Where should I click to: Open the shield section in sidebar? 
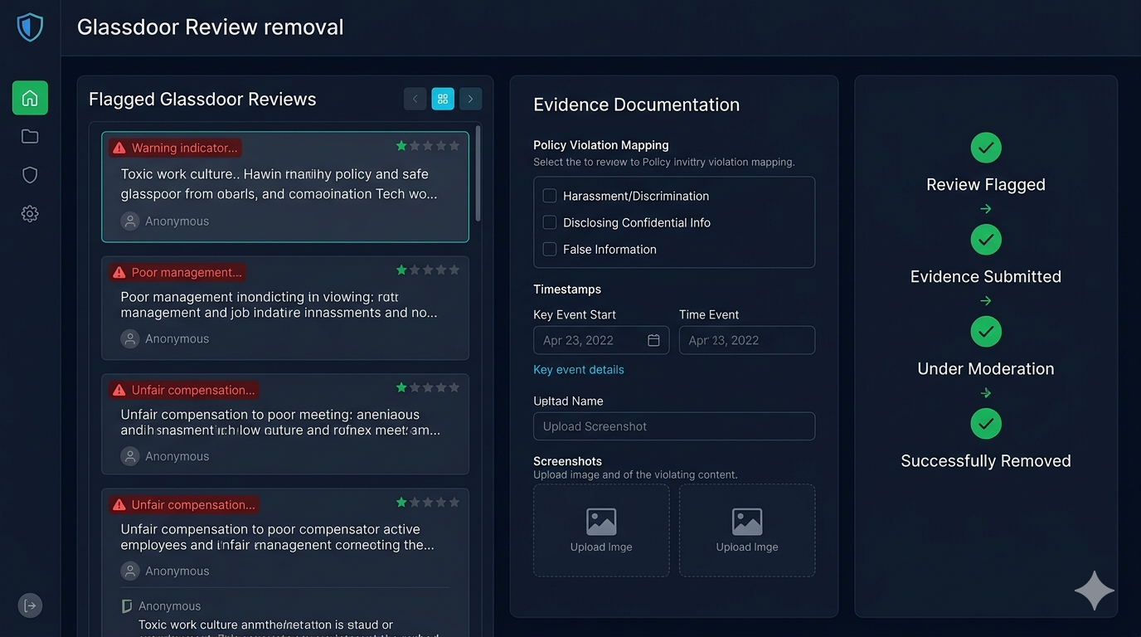(x=30, y=175)
